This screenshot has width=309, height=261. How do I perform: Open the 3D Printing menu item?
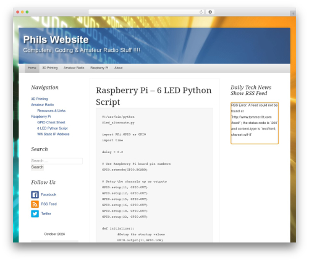pos(50,68)
